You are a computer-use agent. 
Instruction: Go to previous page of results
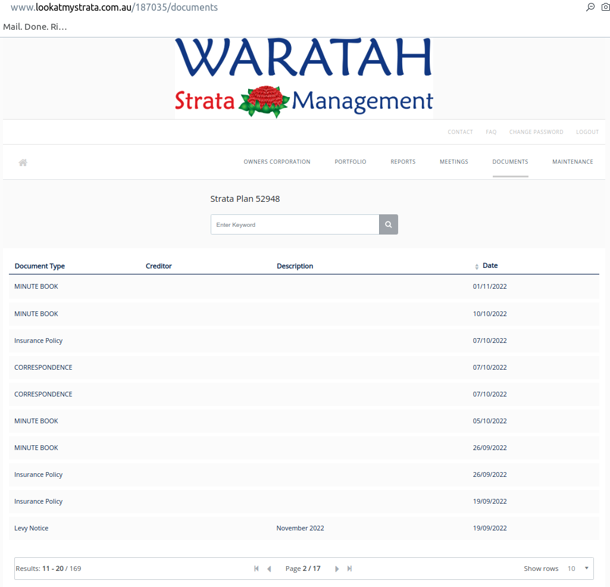coord(269,569)
